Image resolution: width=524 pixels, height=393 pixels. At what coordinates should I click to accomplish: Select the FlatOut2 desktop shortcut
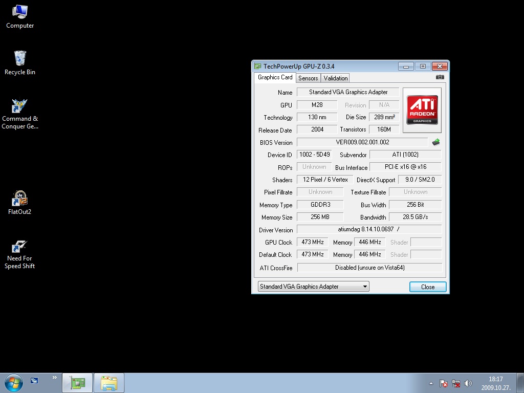(x=20, y=203)
